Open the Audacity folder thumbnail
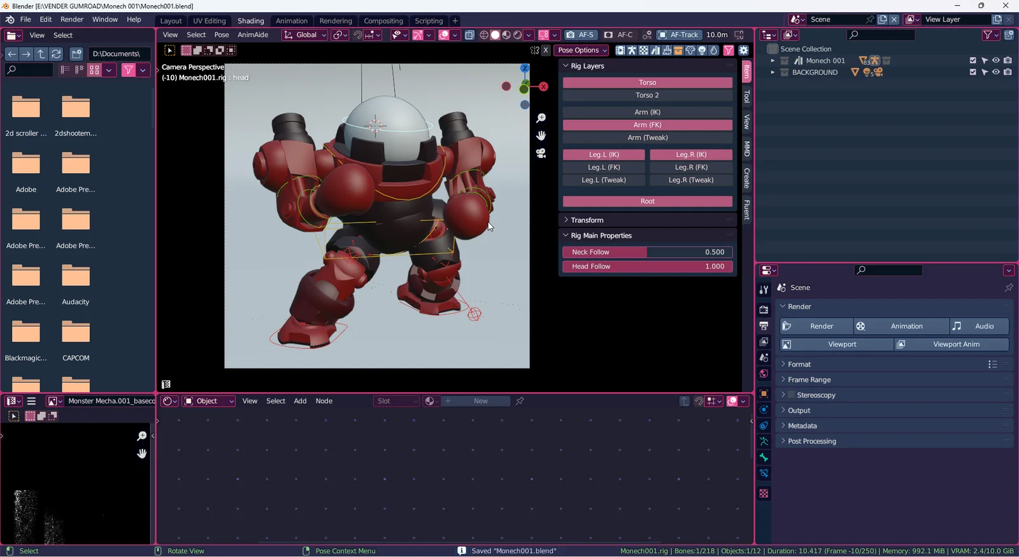Viewport: 1019px width, 557px height. (76, 277)
